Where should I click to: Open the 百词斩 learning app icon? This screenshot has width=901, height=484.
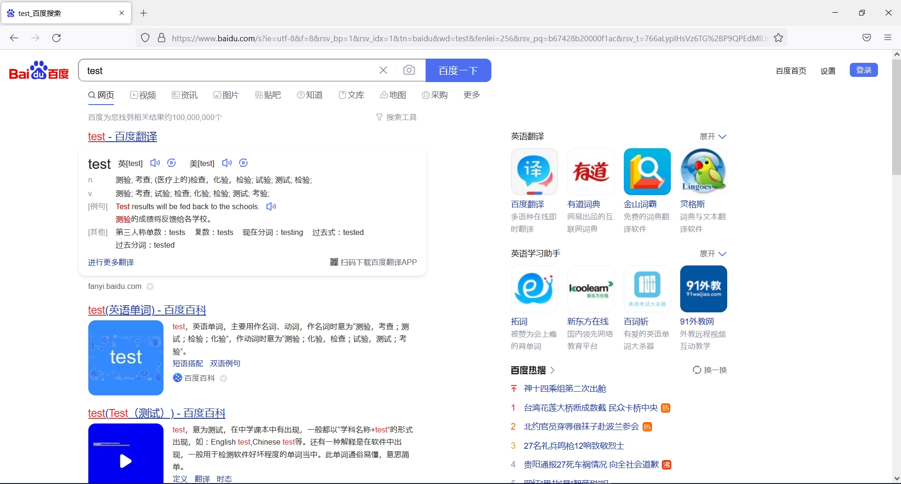pyautogui.click(x=647, y=289)
